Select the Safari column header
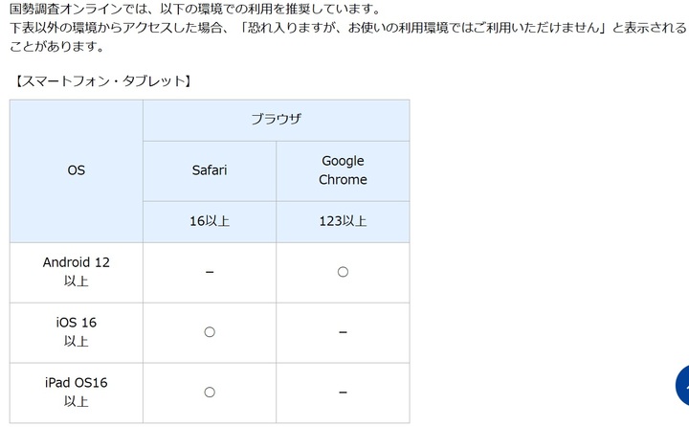This screenshot has width=689, height=427. click(x=210, y=170)
